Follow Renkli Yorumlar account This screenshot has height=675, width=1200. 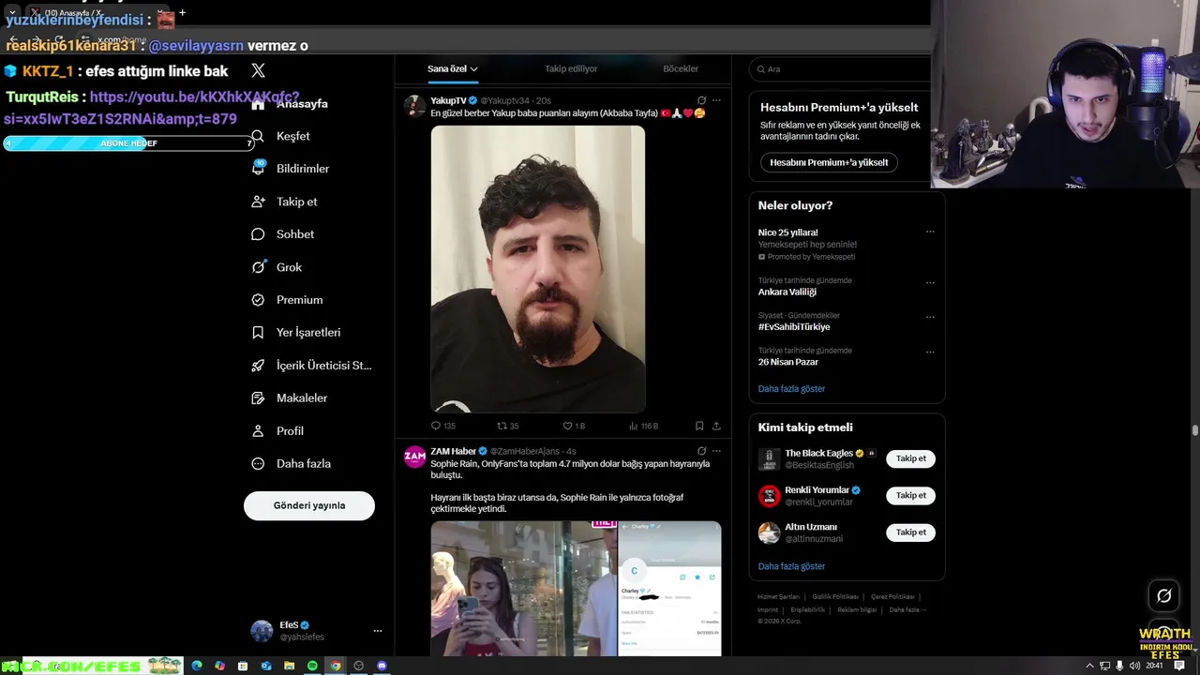pos(910,495)
